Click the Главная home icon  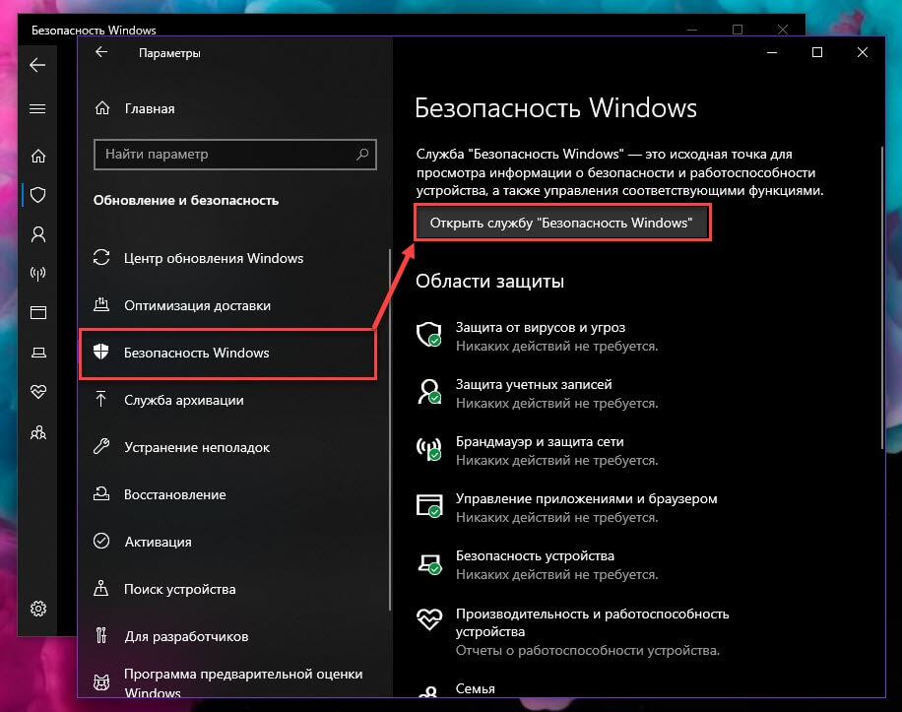tap(102, 108)
